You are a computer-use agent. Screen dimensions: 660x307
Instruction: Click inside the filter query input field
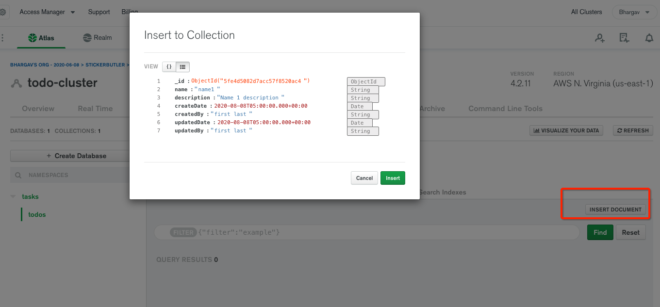[340, 232]
